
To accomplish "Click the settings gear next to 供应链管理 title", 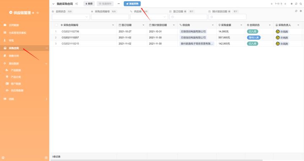I will [x=33, y=13].
